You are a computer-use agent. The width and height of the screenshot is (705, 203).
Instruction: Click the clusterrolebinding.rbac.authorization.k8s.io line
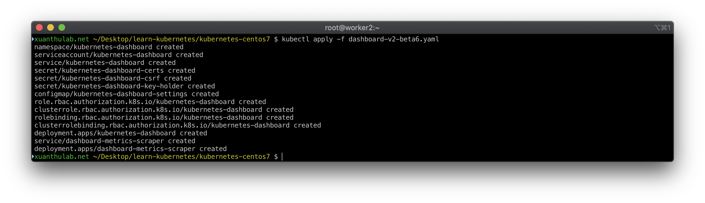178,125
